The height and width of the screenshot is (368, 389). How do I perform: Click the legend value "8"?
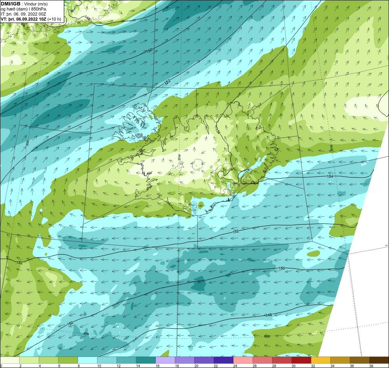[x=79, y=366]
